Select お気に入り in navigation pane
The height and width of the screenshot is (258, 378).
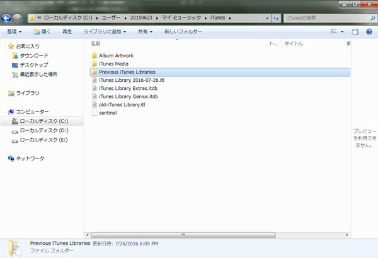(24, 47)
